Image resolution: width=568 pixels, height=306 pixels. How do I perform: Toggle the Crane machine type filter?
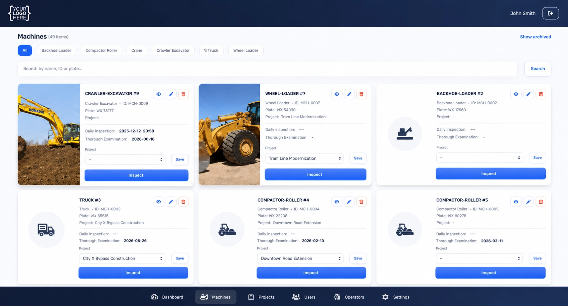[137, 50]
